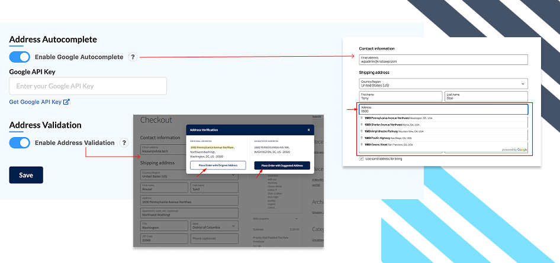Choose 1600 Pennsylvania Avenue Northwest suggestion
Viewport: 560px width, 263px height.
[x=443, y=118]
